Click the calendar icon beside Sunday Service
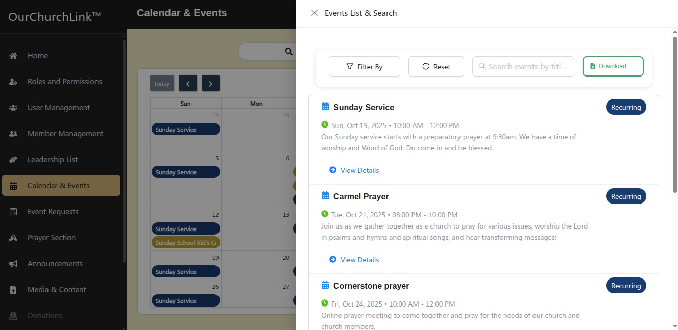The height and width of the screenshot is (330, 678). [325, 107]
